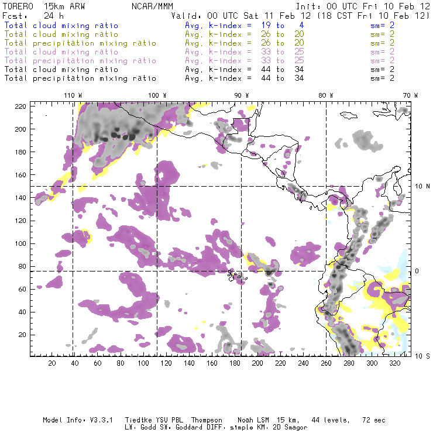The width and height of the screenshot is (433, 433).
Task: Click the olive 'Total precipitation mixing ratio' legend entry
Action: point(80,43)
